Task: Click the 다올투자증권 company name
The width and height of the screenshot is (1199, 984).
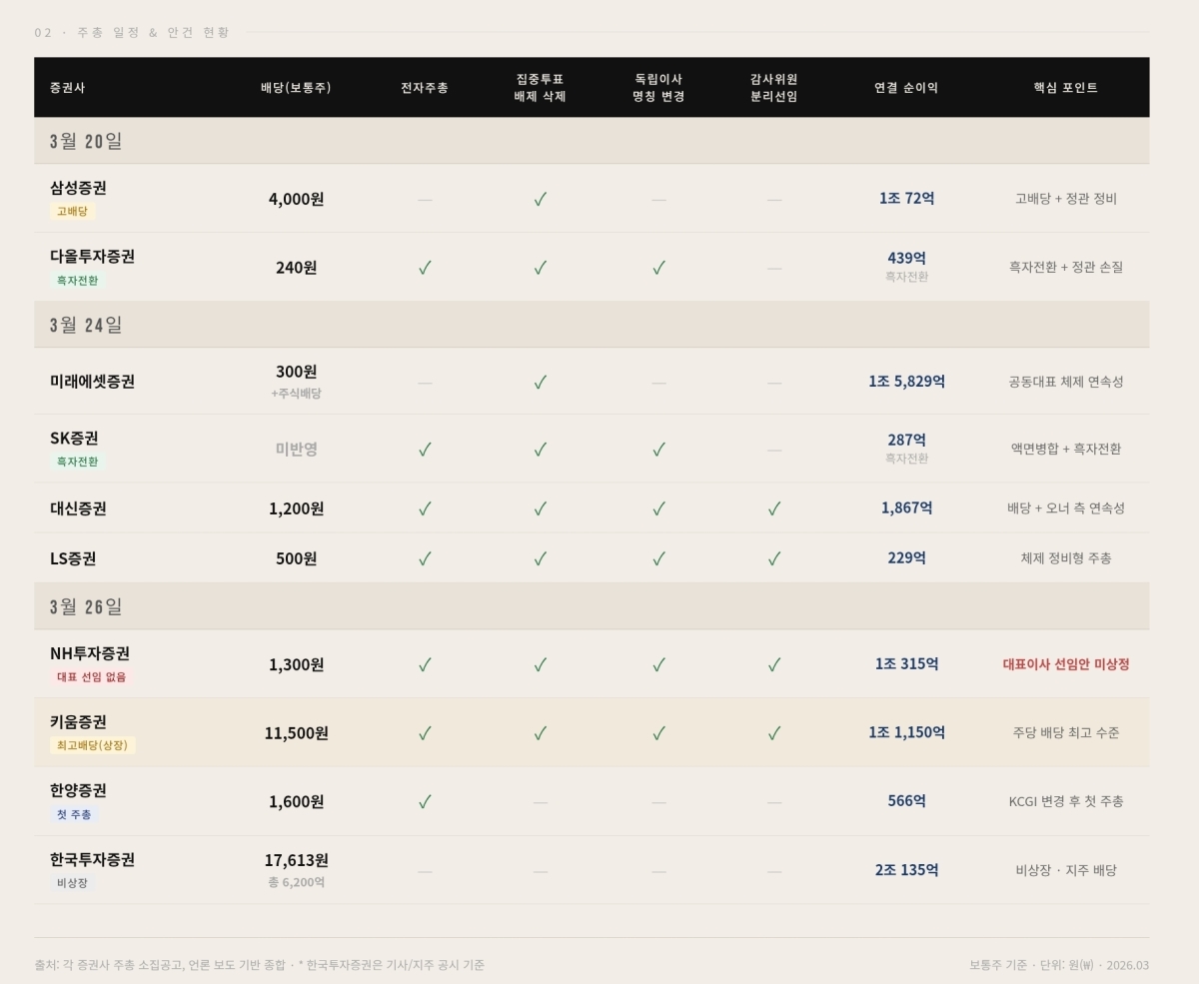Action: (x=92, y=257)
